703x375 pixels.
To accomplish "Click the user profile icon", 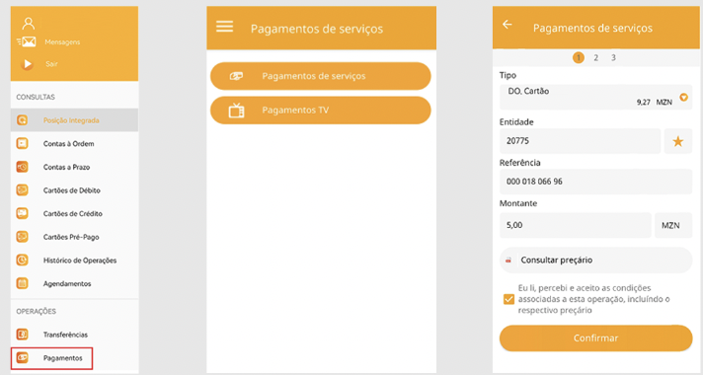I will (29, 23).
